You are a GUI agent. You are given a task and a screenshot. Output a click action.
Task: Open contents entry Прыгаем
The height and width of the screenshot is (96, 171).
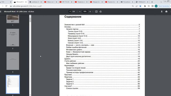click(x=102, y=75)
